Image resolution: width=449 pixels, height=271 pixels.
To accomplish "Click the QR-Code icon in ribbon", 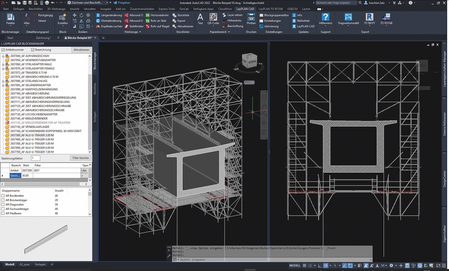I will tap(213, 17).
